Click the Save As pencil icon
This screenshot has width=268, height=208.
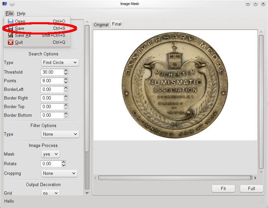(x=10, y=35)
